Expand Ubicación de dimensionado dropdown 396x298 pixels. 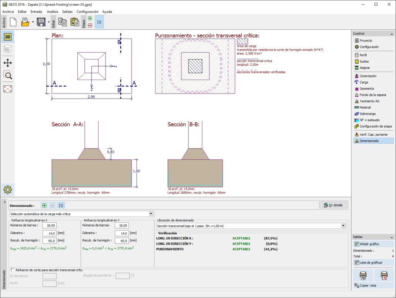(343, 226)
